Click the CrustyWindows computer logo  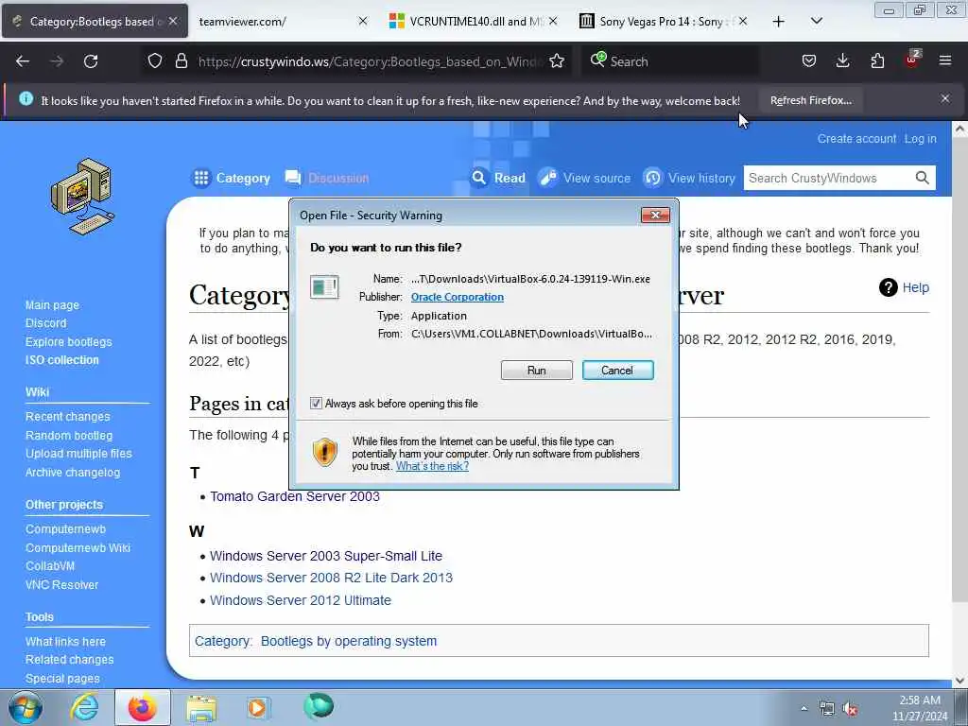coord(83,197)
